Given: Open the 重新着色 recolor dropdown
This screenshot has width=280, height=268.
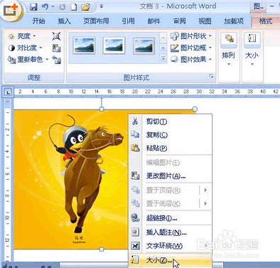Looking at the screenshot, I should click(x=28, y=60).
